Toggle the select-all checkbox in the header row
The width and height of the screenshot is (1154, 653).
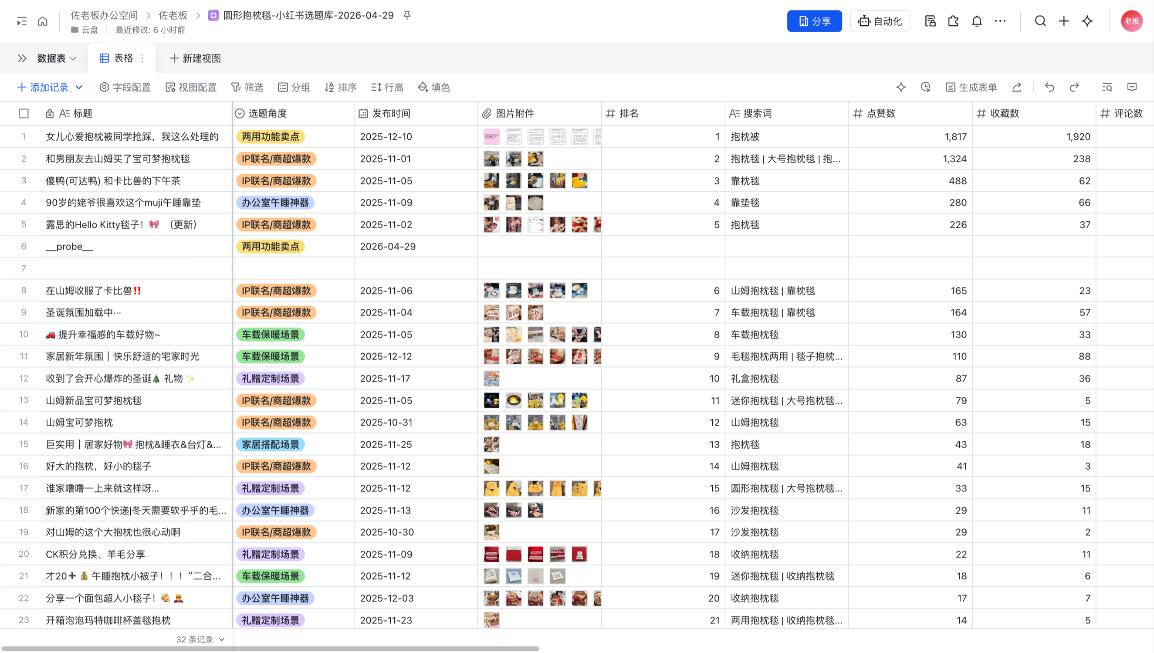(24, 113)
